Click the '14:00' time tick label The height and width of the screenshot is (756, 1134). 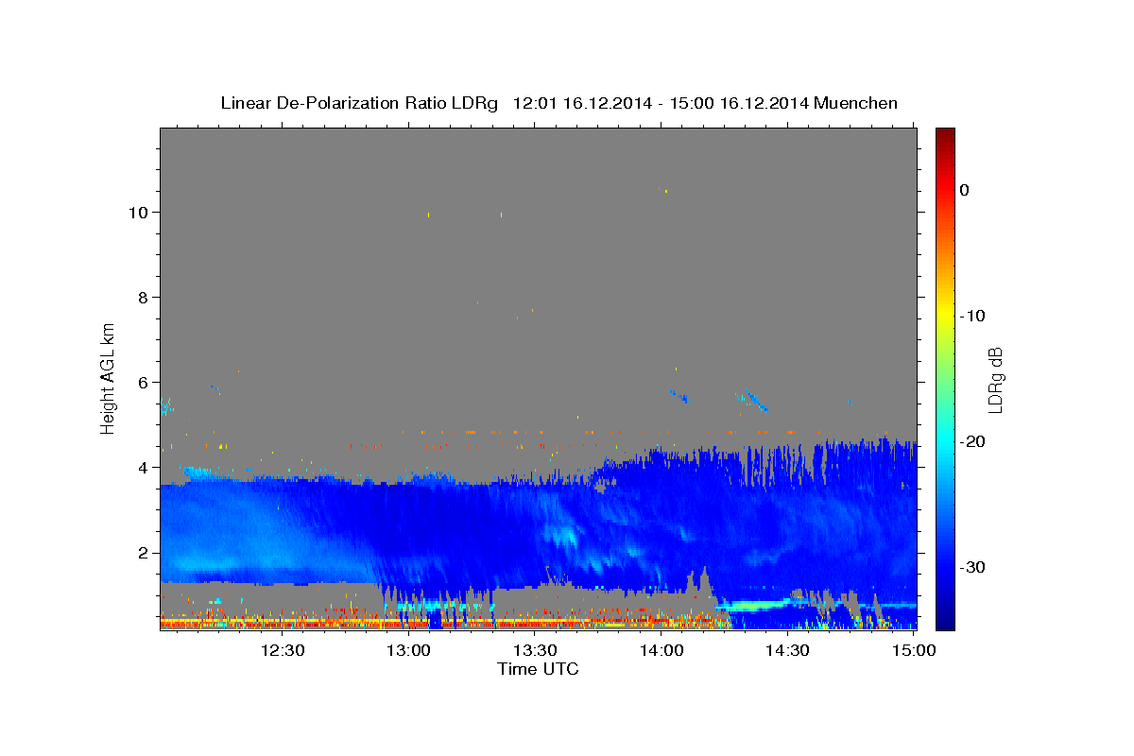(x=661, y=650)
